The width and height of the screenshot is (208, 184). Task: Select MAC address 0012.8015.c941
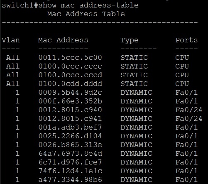pyautogui.click(x=70, y=119)
